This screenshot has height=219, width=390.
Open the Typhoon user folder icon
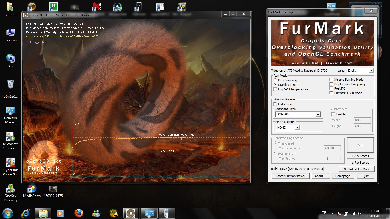click(x=10, y=9)
